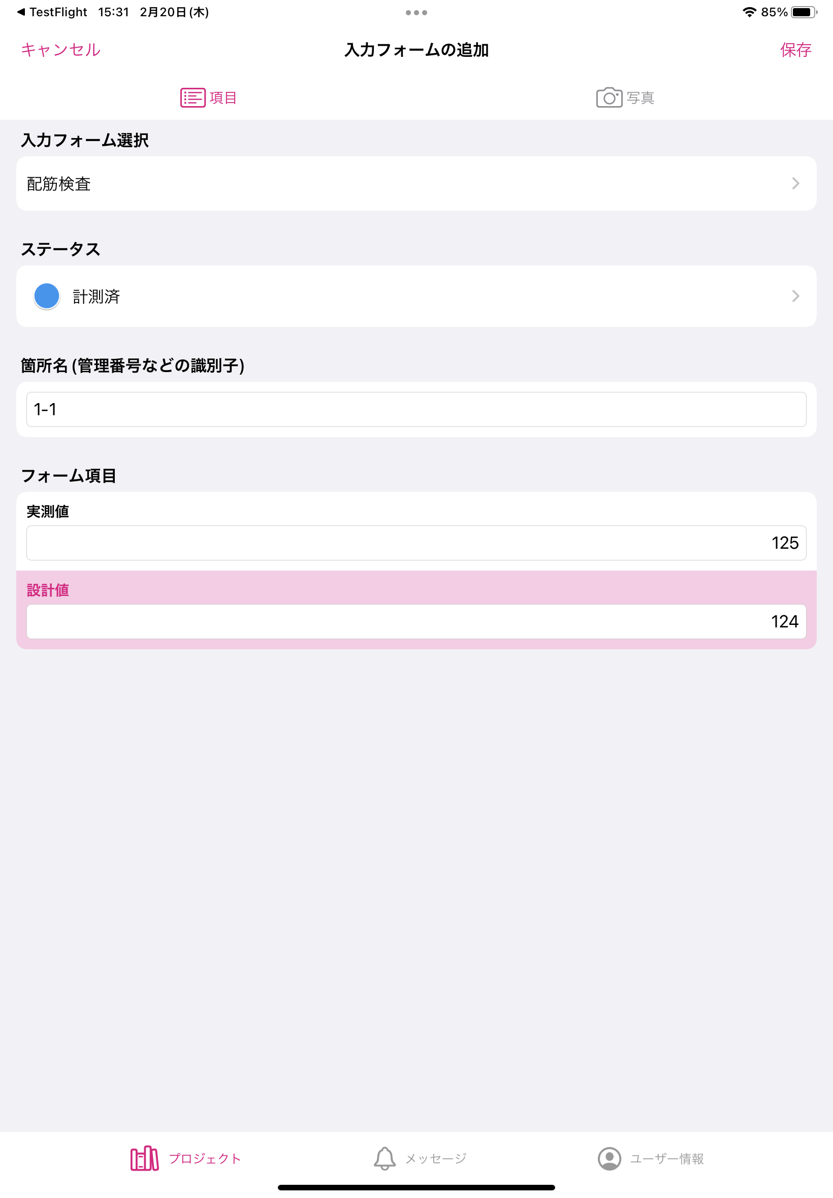
Task: Expand the 配筋検査 form selection chevron
Action: [x=795, y=184]
